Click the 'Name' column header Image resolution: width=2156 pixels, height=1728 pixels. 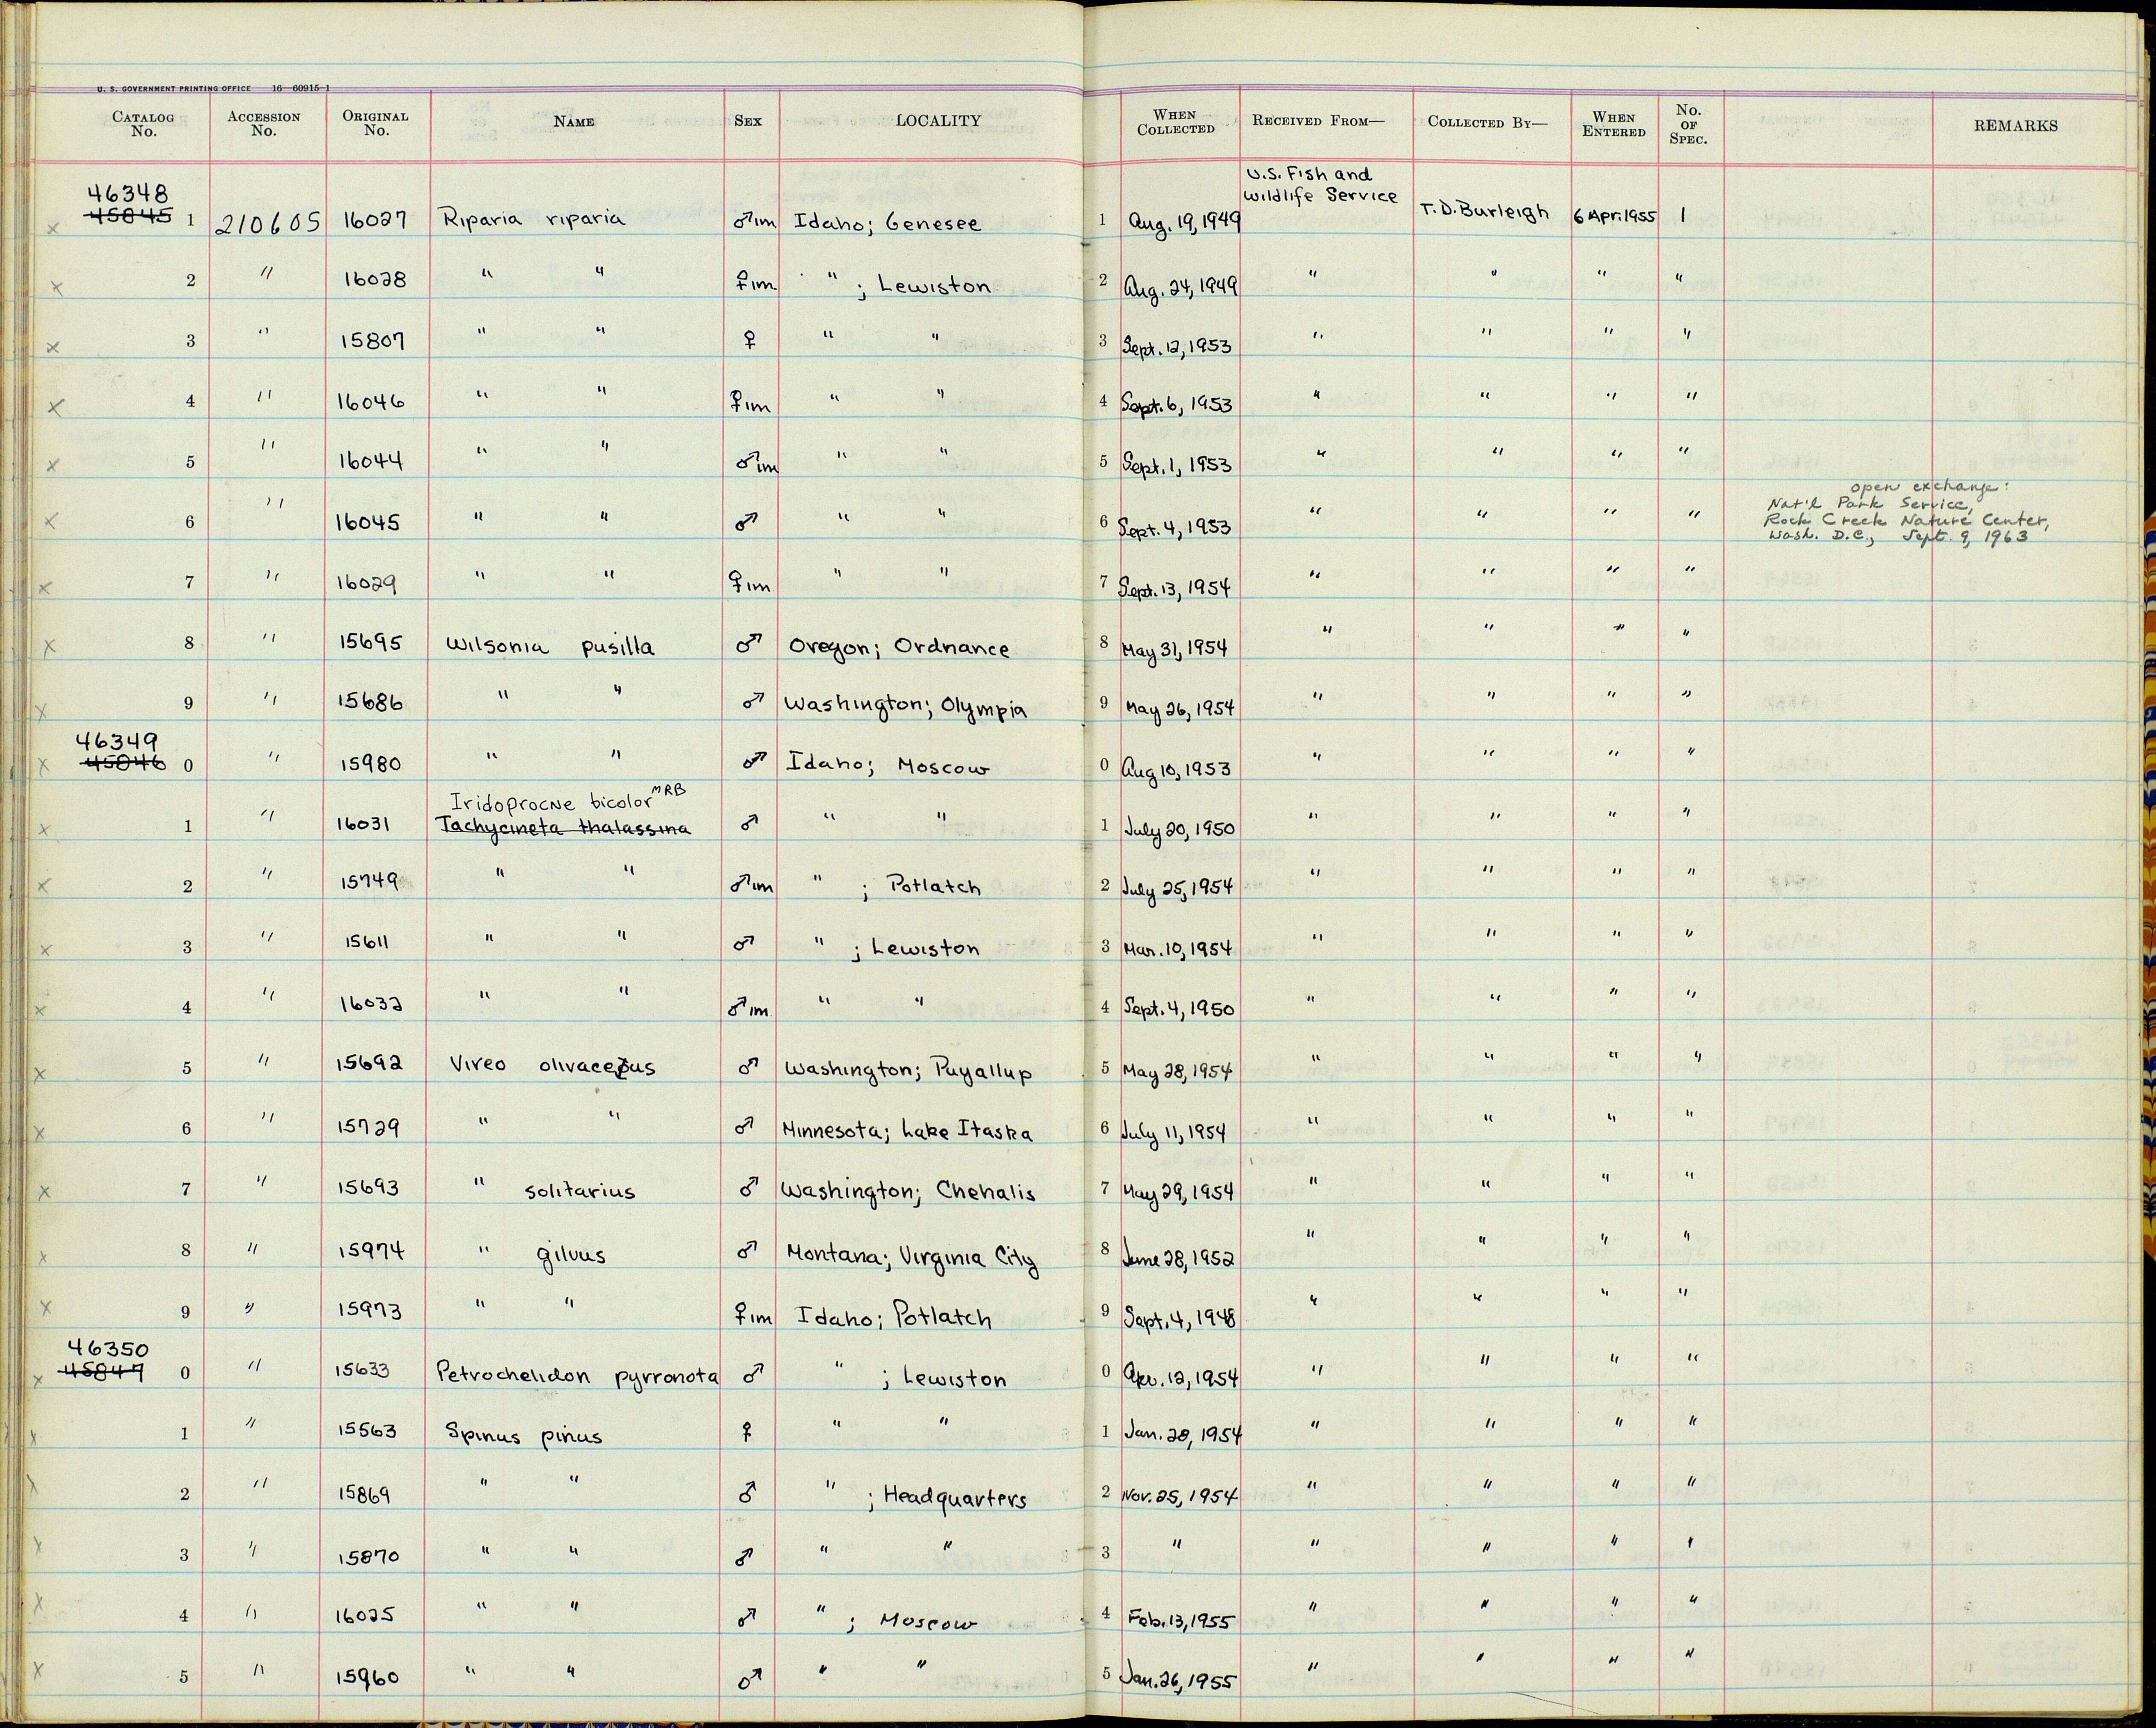click(574, 122)
